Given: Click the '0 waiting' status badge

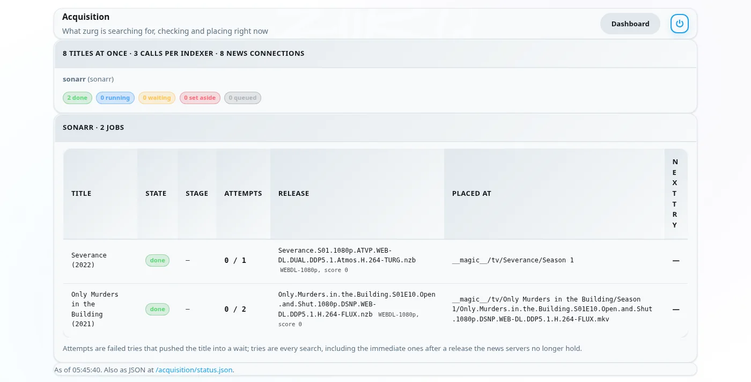Looking at the screenshot, I should point(157,98).
